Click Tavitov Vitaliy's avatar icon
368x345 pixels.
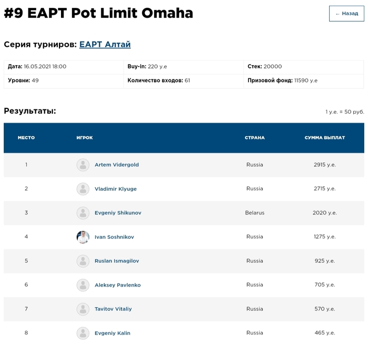[x=83, y=309]
